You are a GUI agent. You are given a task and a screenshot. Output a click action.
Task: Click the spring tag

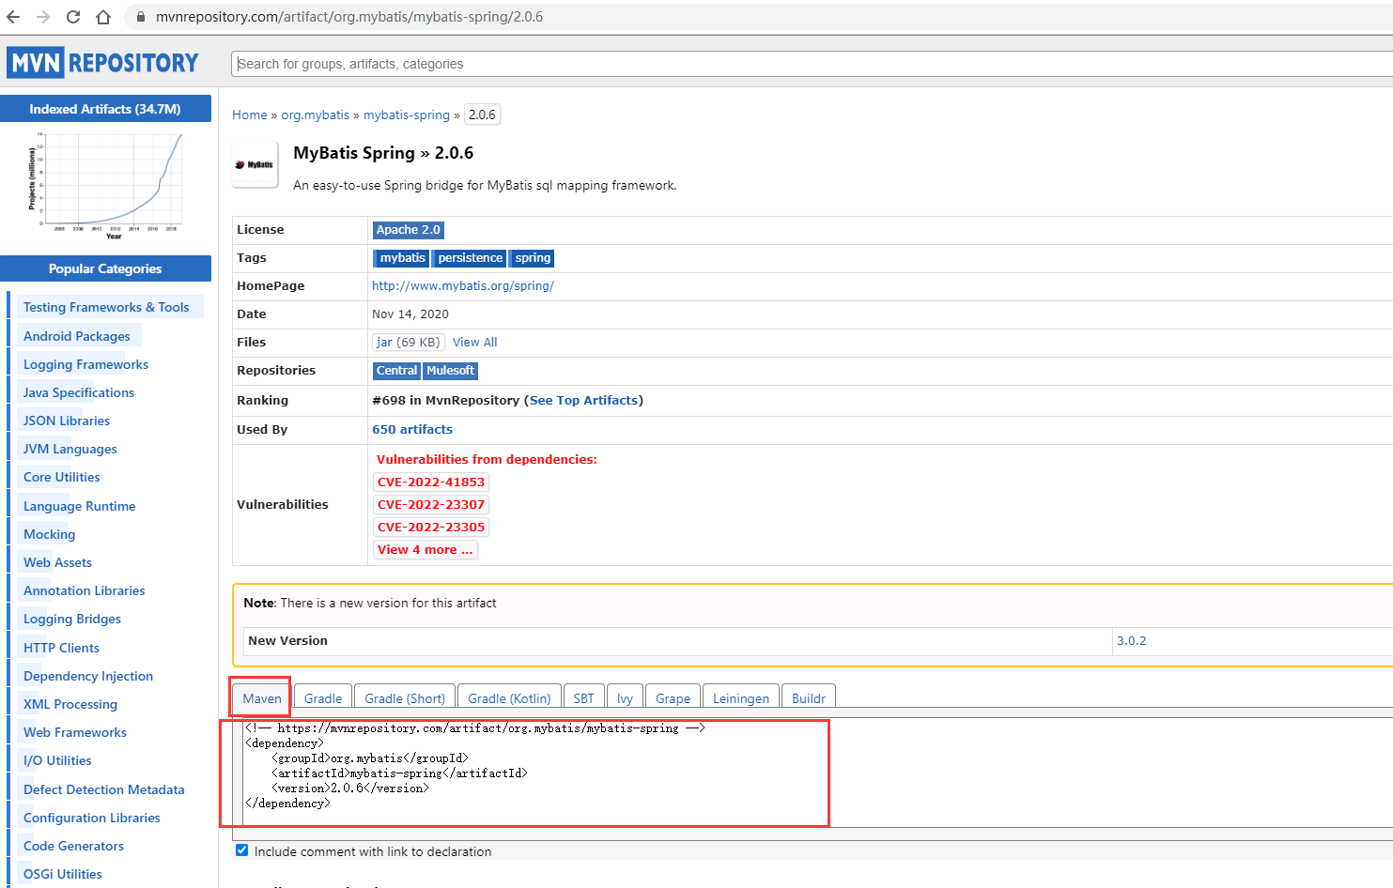[x=533, y=258]
